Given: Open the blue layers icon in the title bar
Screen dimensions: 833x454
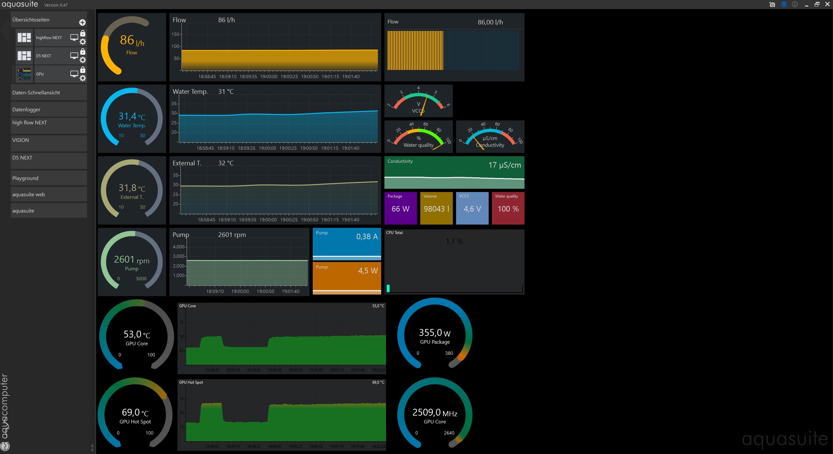Looking at the screenshot, I should 784,5.
